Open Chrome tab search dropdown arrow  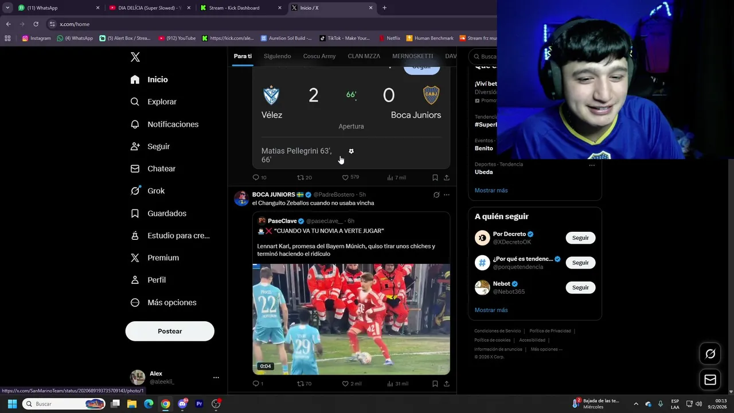7,8
